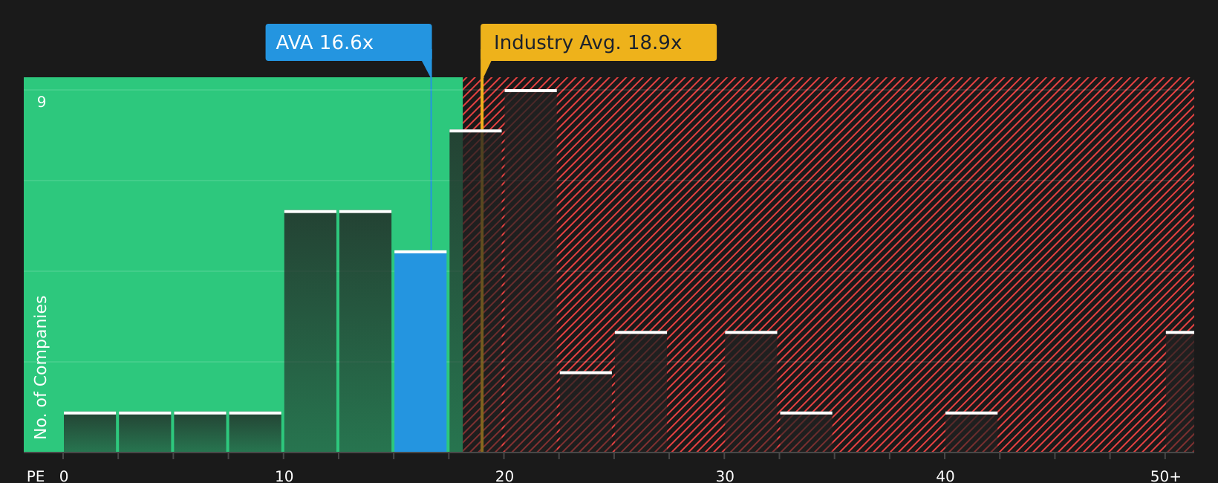Click the x-axis label 0

(64, 476)
